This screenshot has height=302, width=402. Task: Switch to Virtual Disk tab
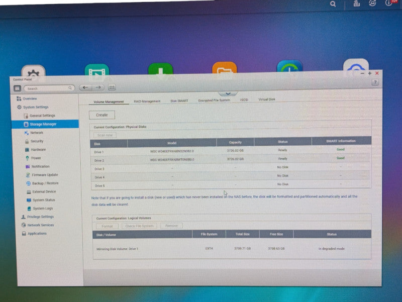tap(267, 99)
